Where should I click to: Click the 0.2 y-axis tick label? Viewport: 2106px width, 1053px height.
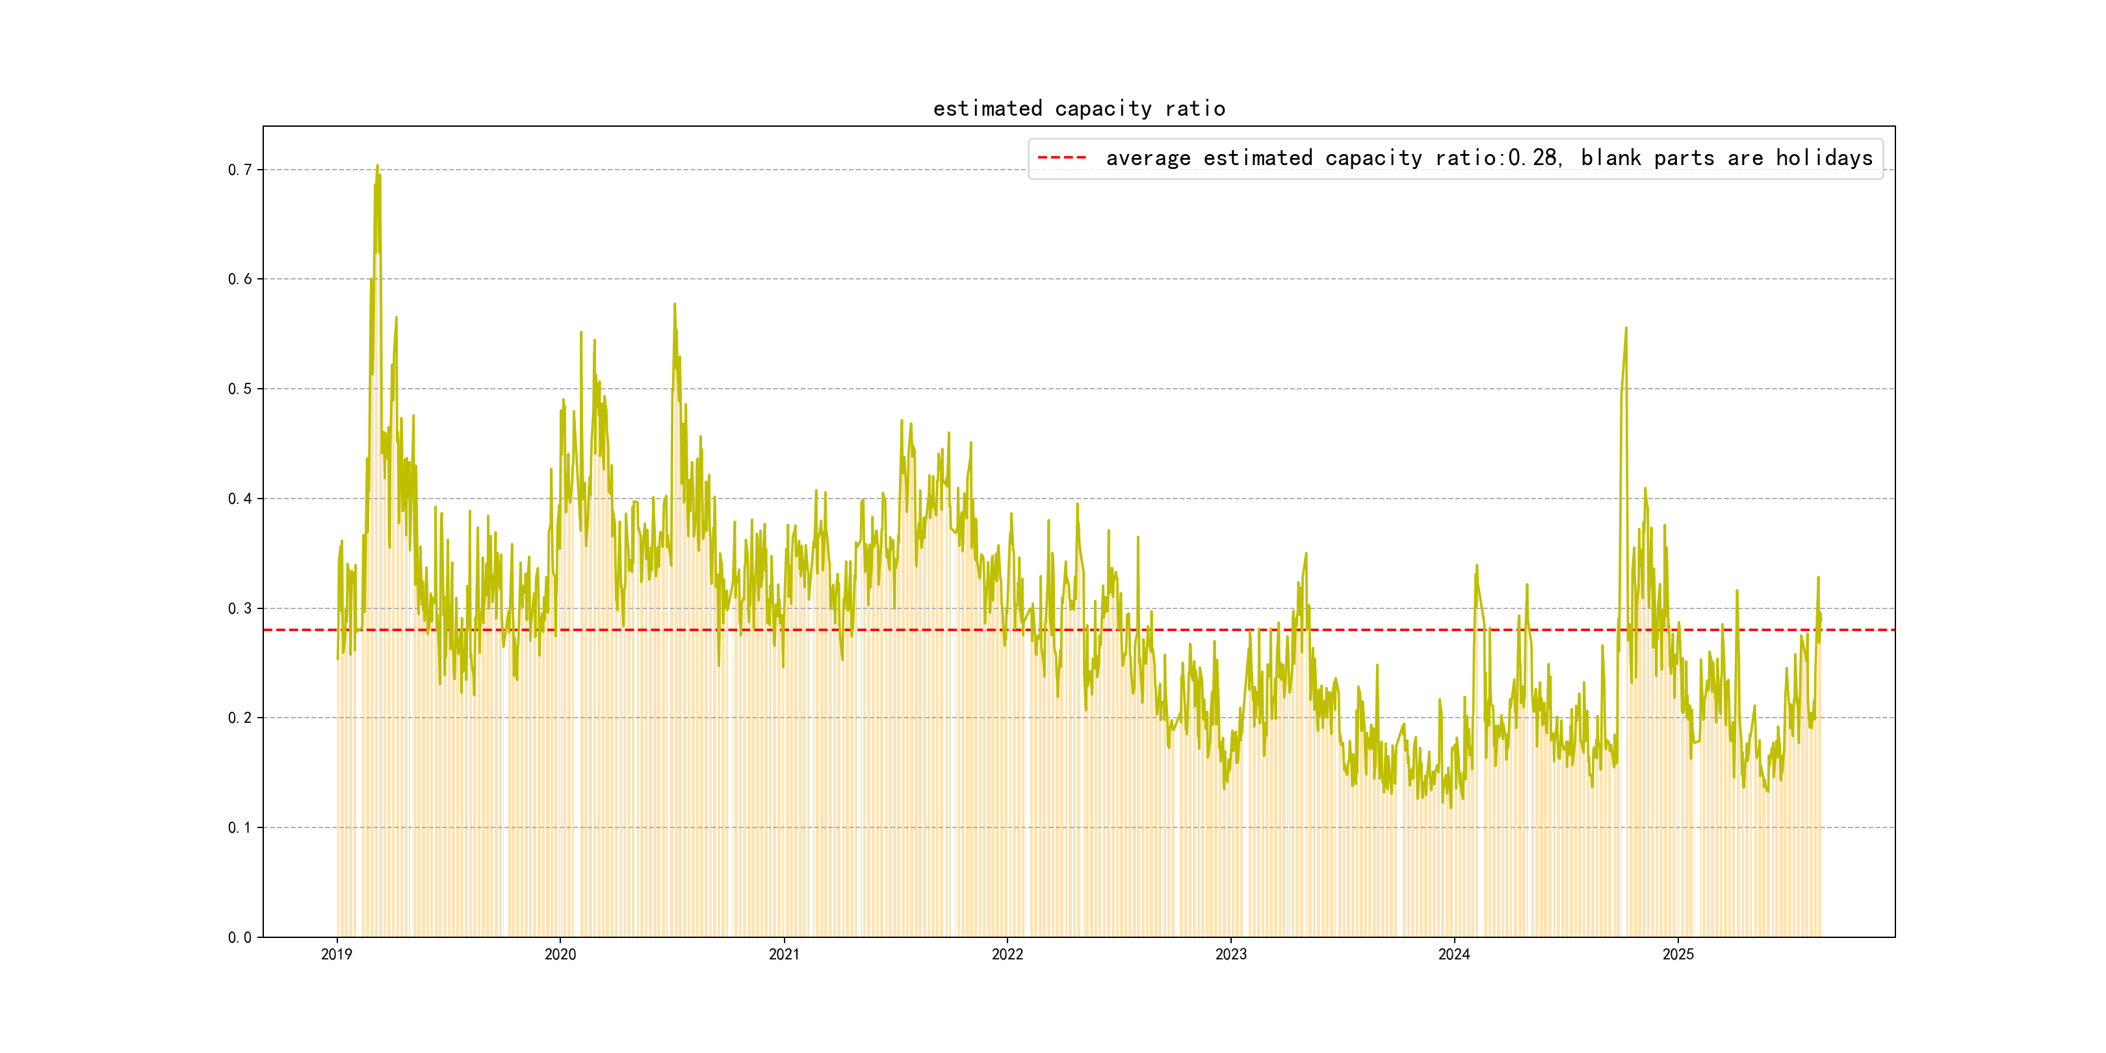(240, 718)
